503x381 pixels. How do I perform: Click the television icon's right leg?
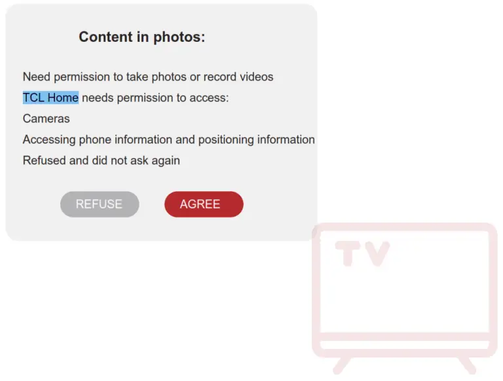467,365
